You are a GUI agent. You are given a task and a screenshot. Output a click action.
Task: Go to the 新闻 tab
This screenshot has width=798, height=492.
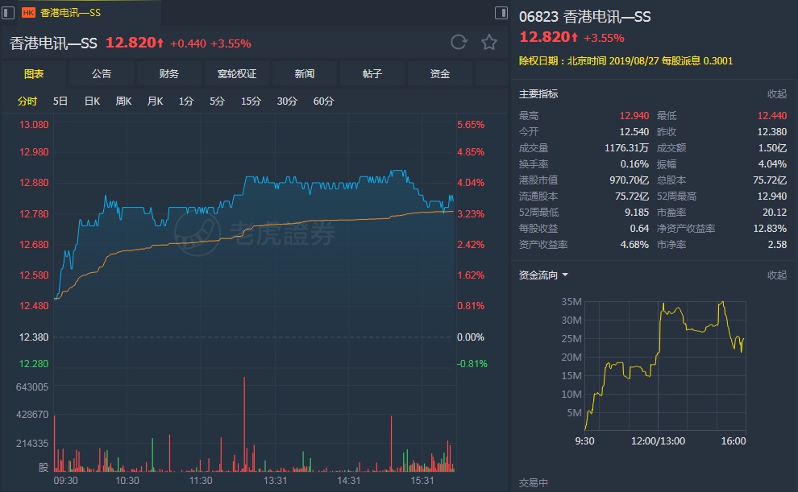(305, 74)
